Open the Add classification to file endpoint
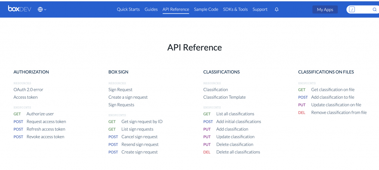This screenshot has height=170, width=379. pyautogui.click(x=333, y=97)
